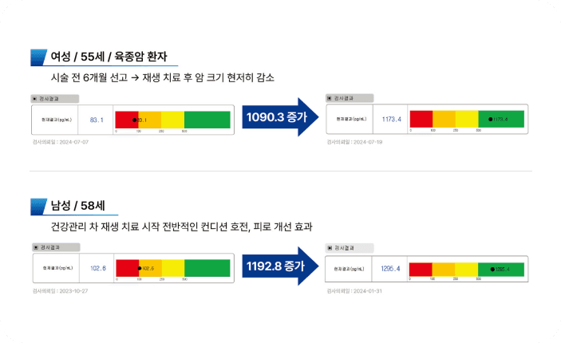The image size is (561, 343).
Task: Click the 검사결과 tab icon above the 83.1 result
Action: (35, 98)
